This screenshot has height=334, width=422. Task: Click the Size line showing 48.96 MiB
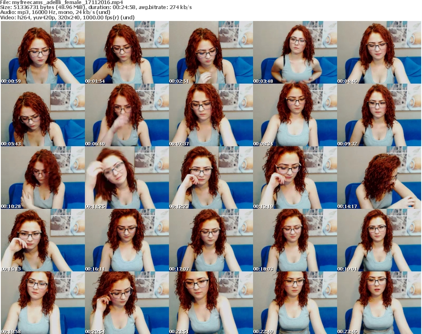96,7
